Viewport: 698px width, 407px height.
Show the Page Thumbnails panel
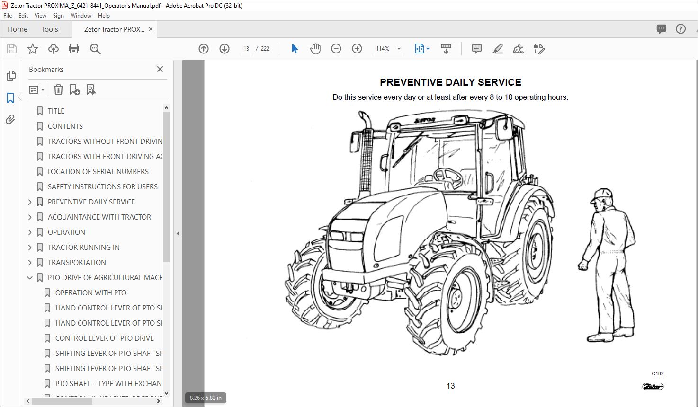tap(10, 76)
